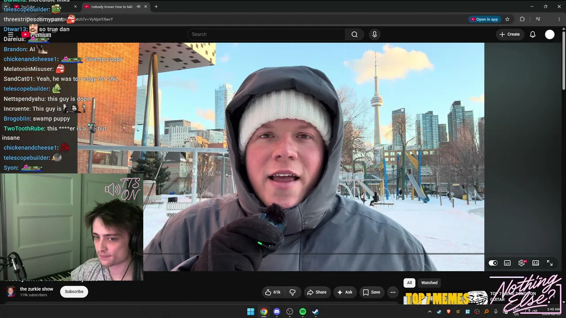The image size is (566, 318).
Task: Open the zurkie show channel avatar
Action: coord(11,291)
